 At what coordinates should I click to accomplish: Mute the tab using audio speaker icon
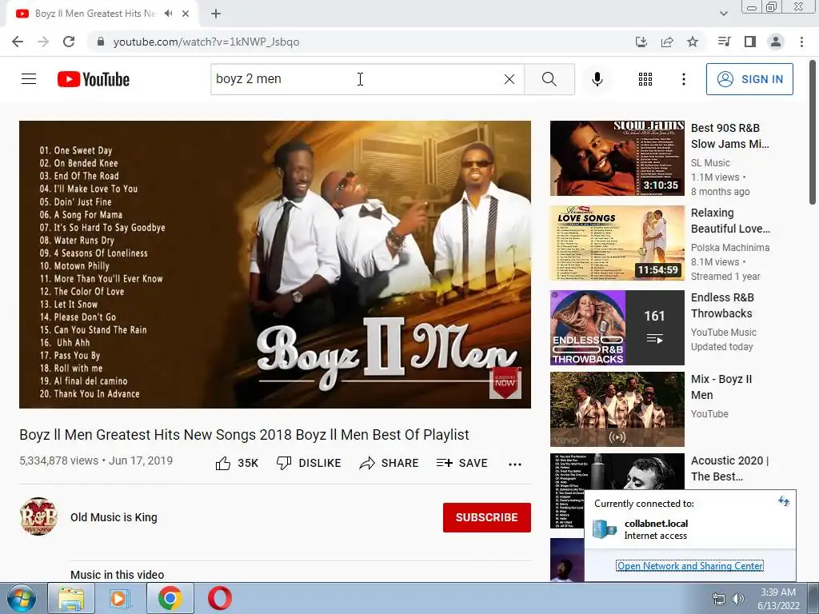pyautogui.click(x=168, y=14)
